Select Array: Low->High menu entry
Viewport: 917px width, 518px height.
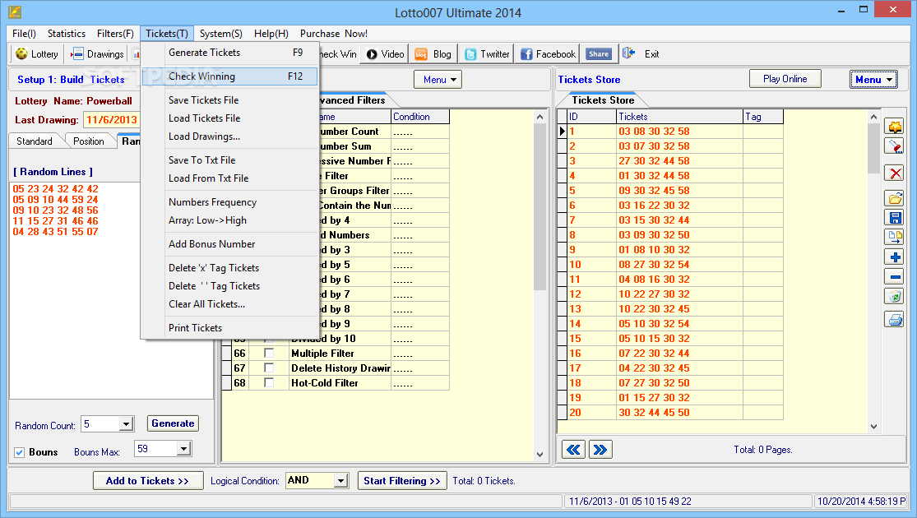[x=230, y=220]
